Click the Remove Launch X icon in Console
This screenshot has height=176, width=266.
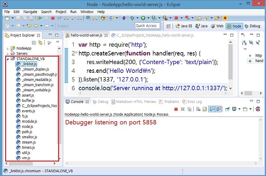pos(183,109)
